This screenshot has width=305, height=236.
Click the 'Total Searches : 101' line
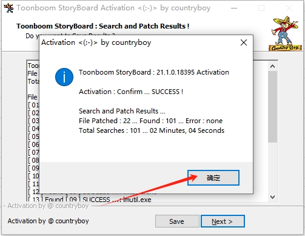152,130
